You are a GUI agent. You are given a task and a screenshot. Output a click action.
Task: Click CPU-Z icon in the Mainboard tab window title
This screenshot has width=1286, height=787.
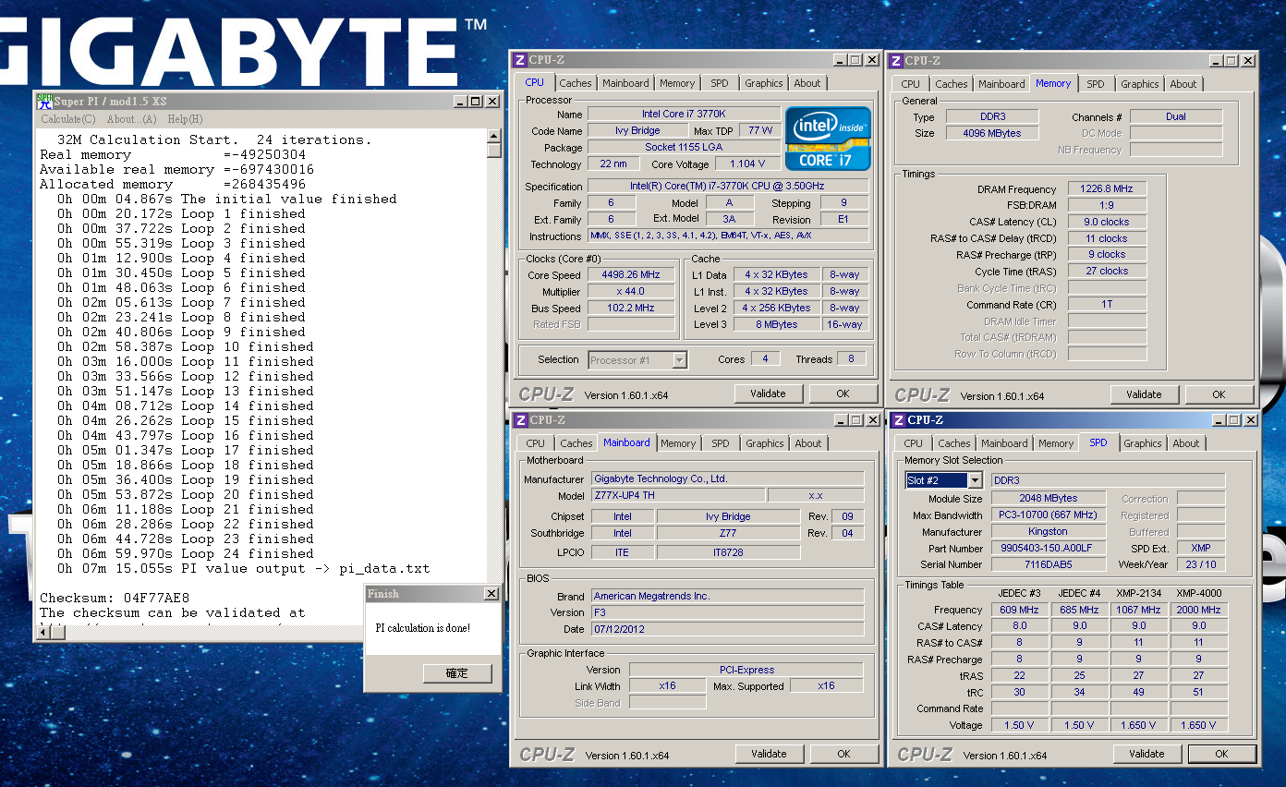pos(520,420)
